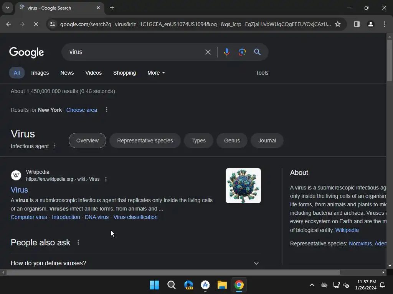Close the virus - Google Search tab
Viewport: 393px width, 294px height.
click(98, 8)
